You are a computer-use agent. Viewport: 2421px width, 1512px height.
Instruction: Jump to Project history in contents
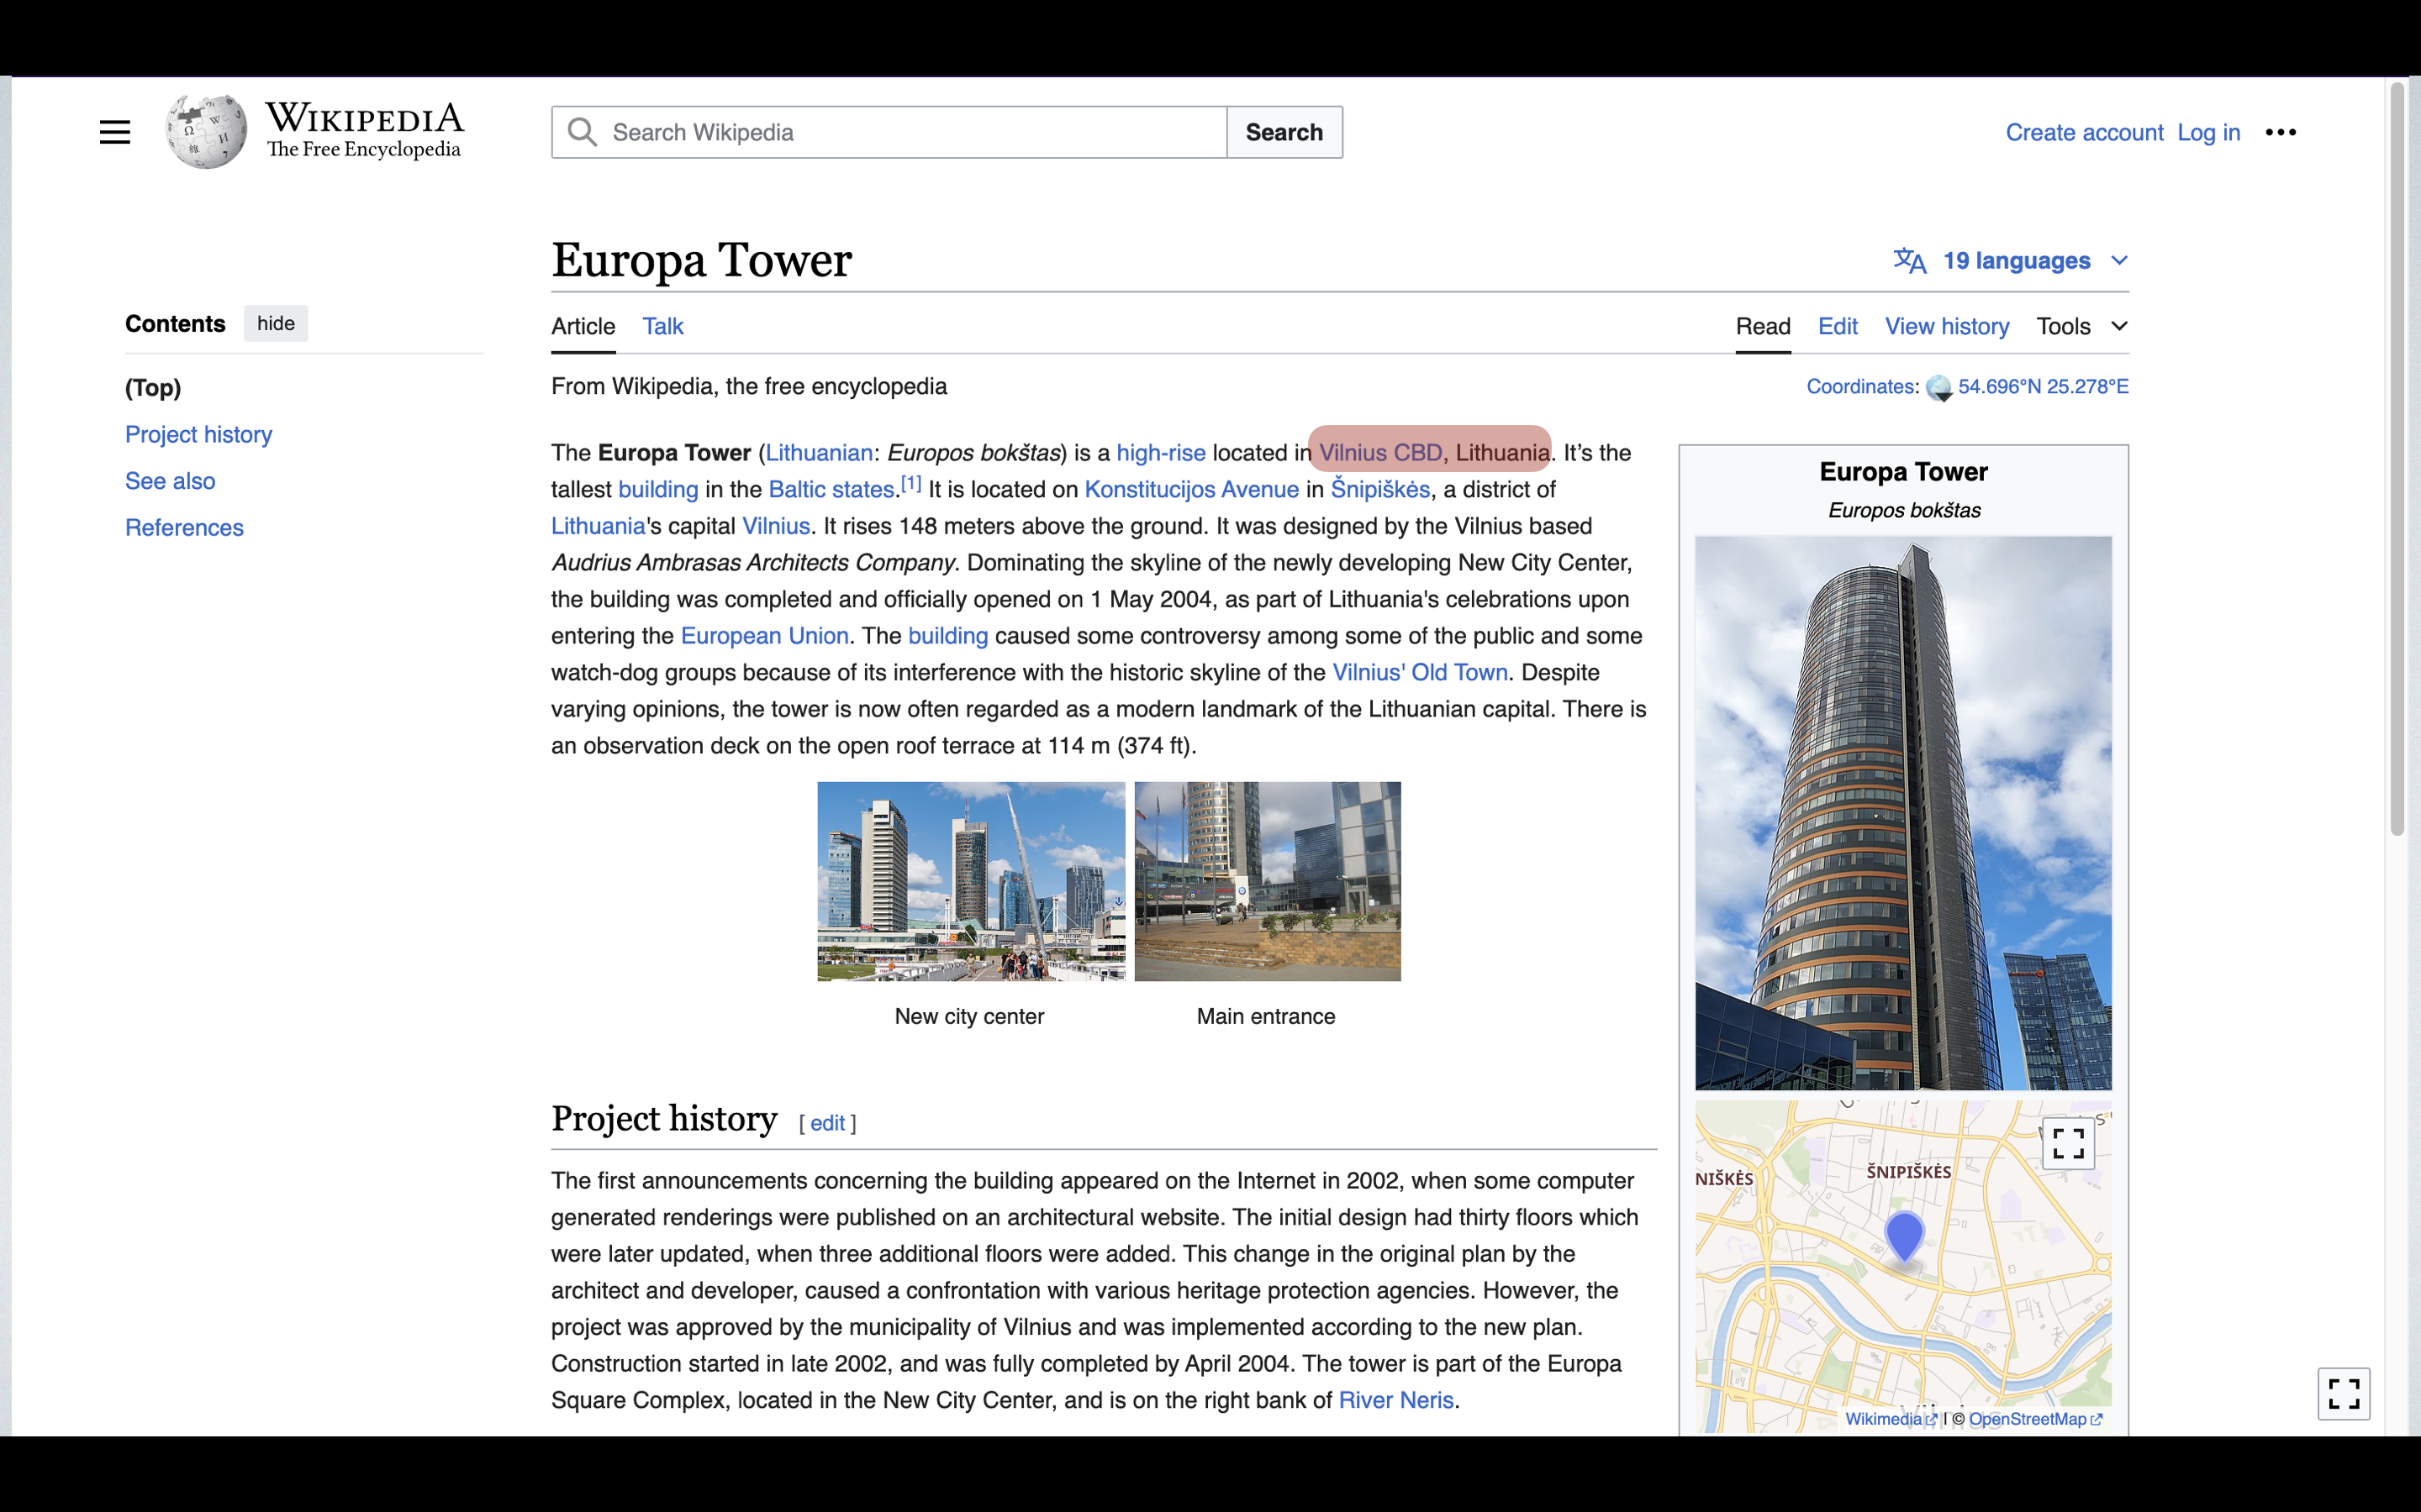click(x=198, y=434)
